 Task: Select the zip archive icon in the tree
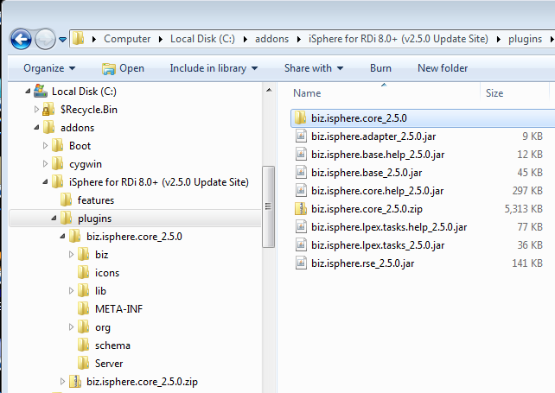coord(74,381)
